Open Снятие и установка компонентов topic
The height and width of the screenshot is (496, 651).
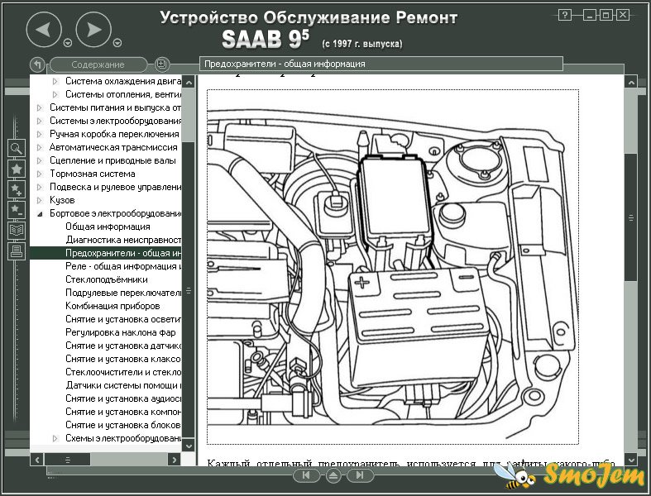[123, 412]
